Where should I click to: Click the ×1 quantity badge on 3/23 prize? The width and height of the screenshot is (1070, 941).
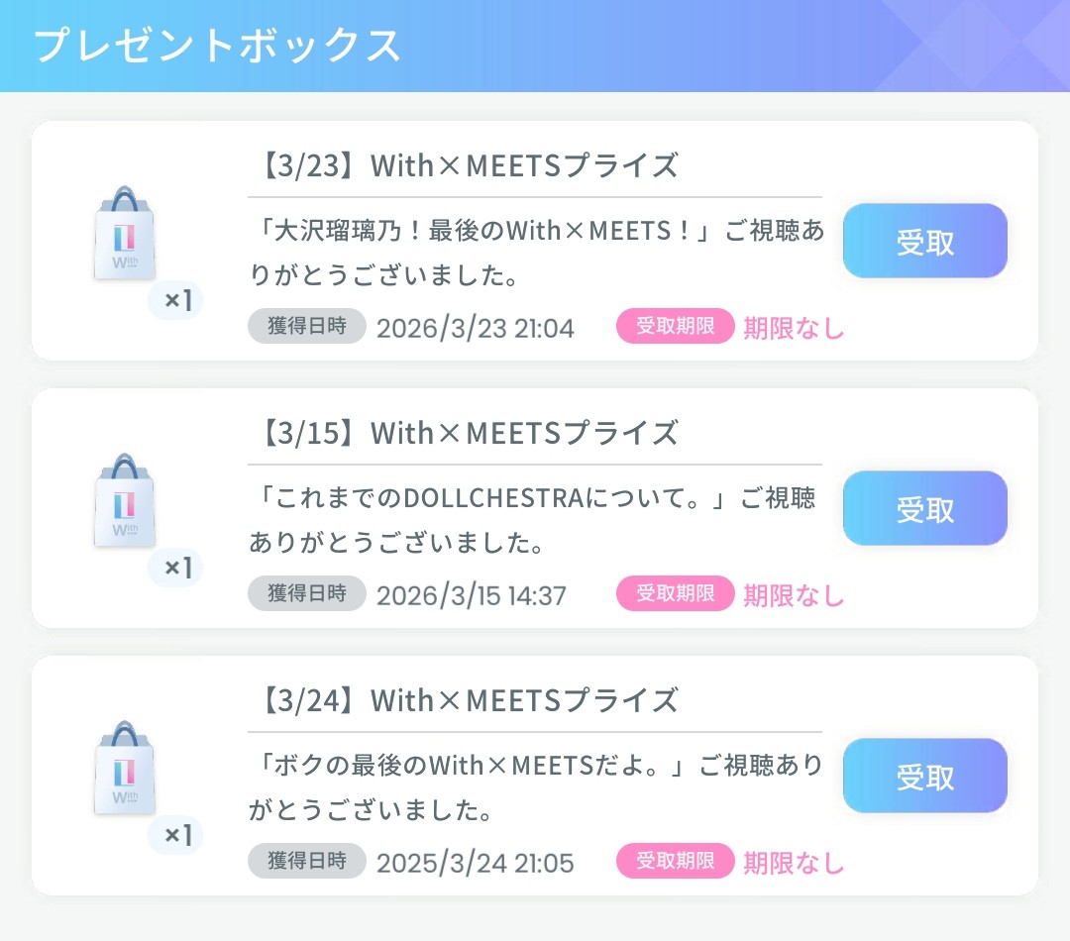pos(176,300)
